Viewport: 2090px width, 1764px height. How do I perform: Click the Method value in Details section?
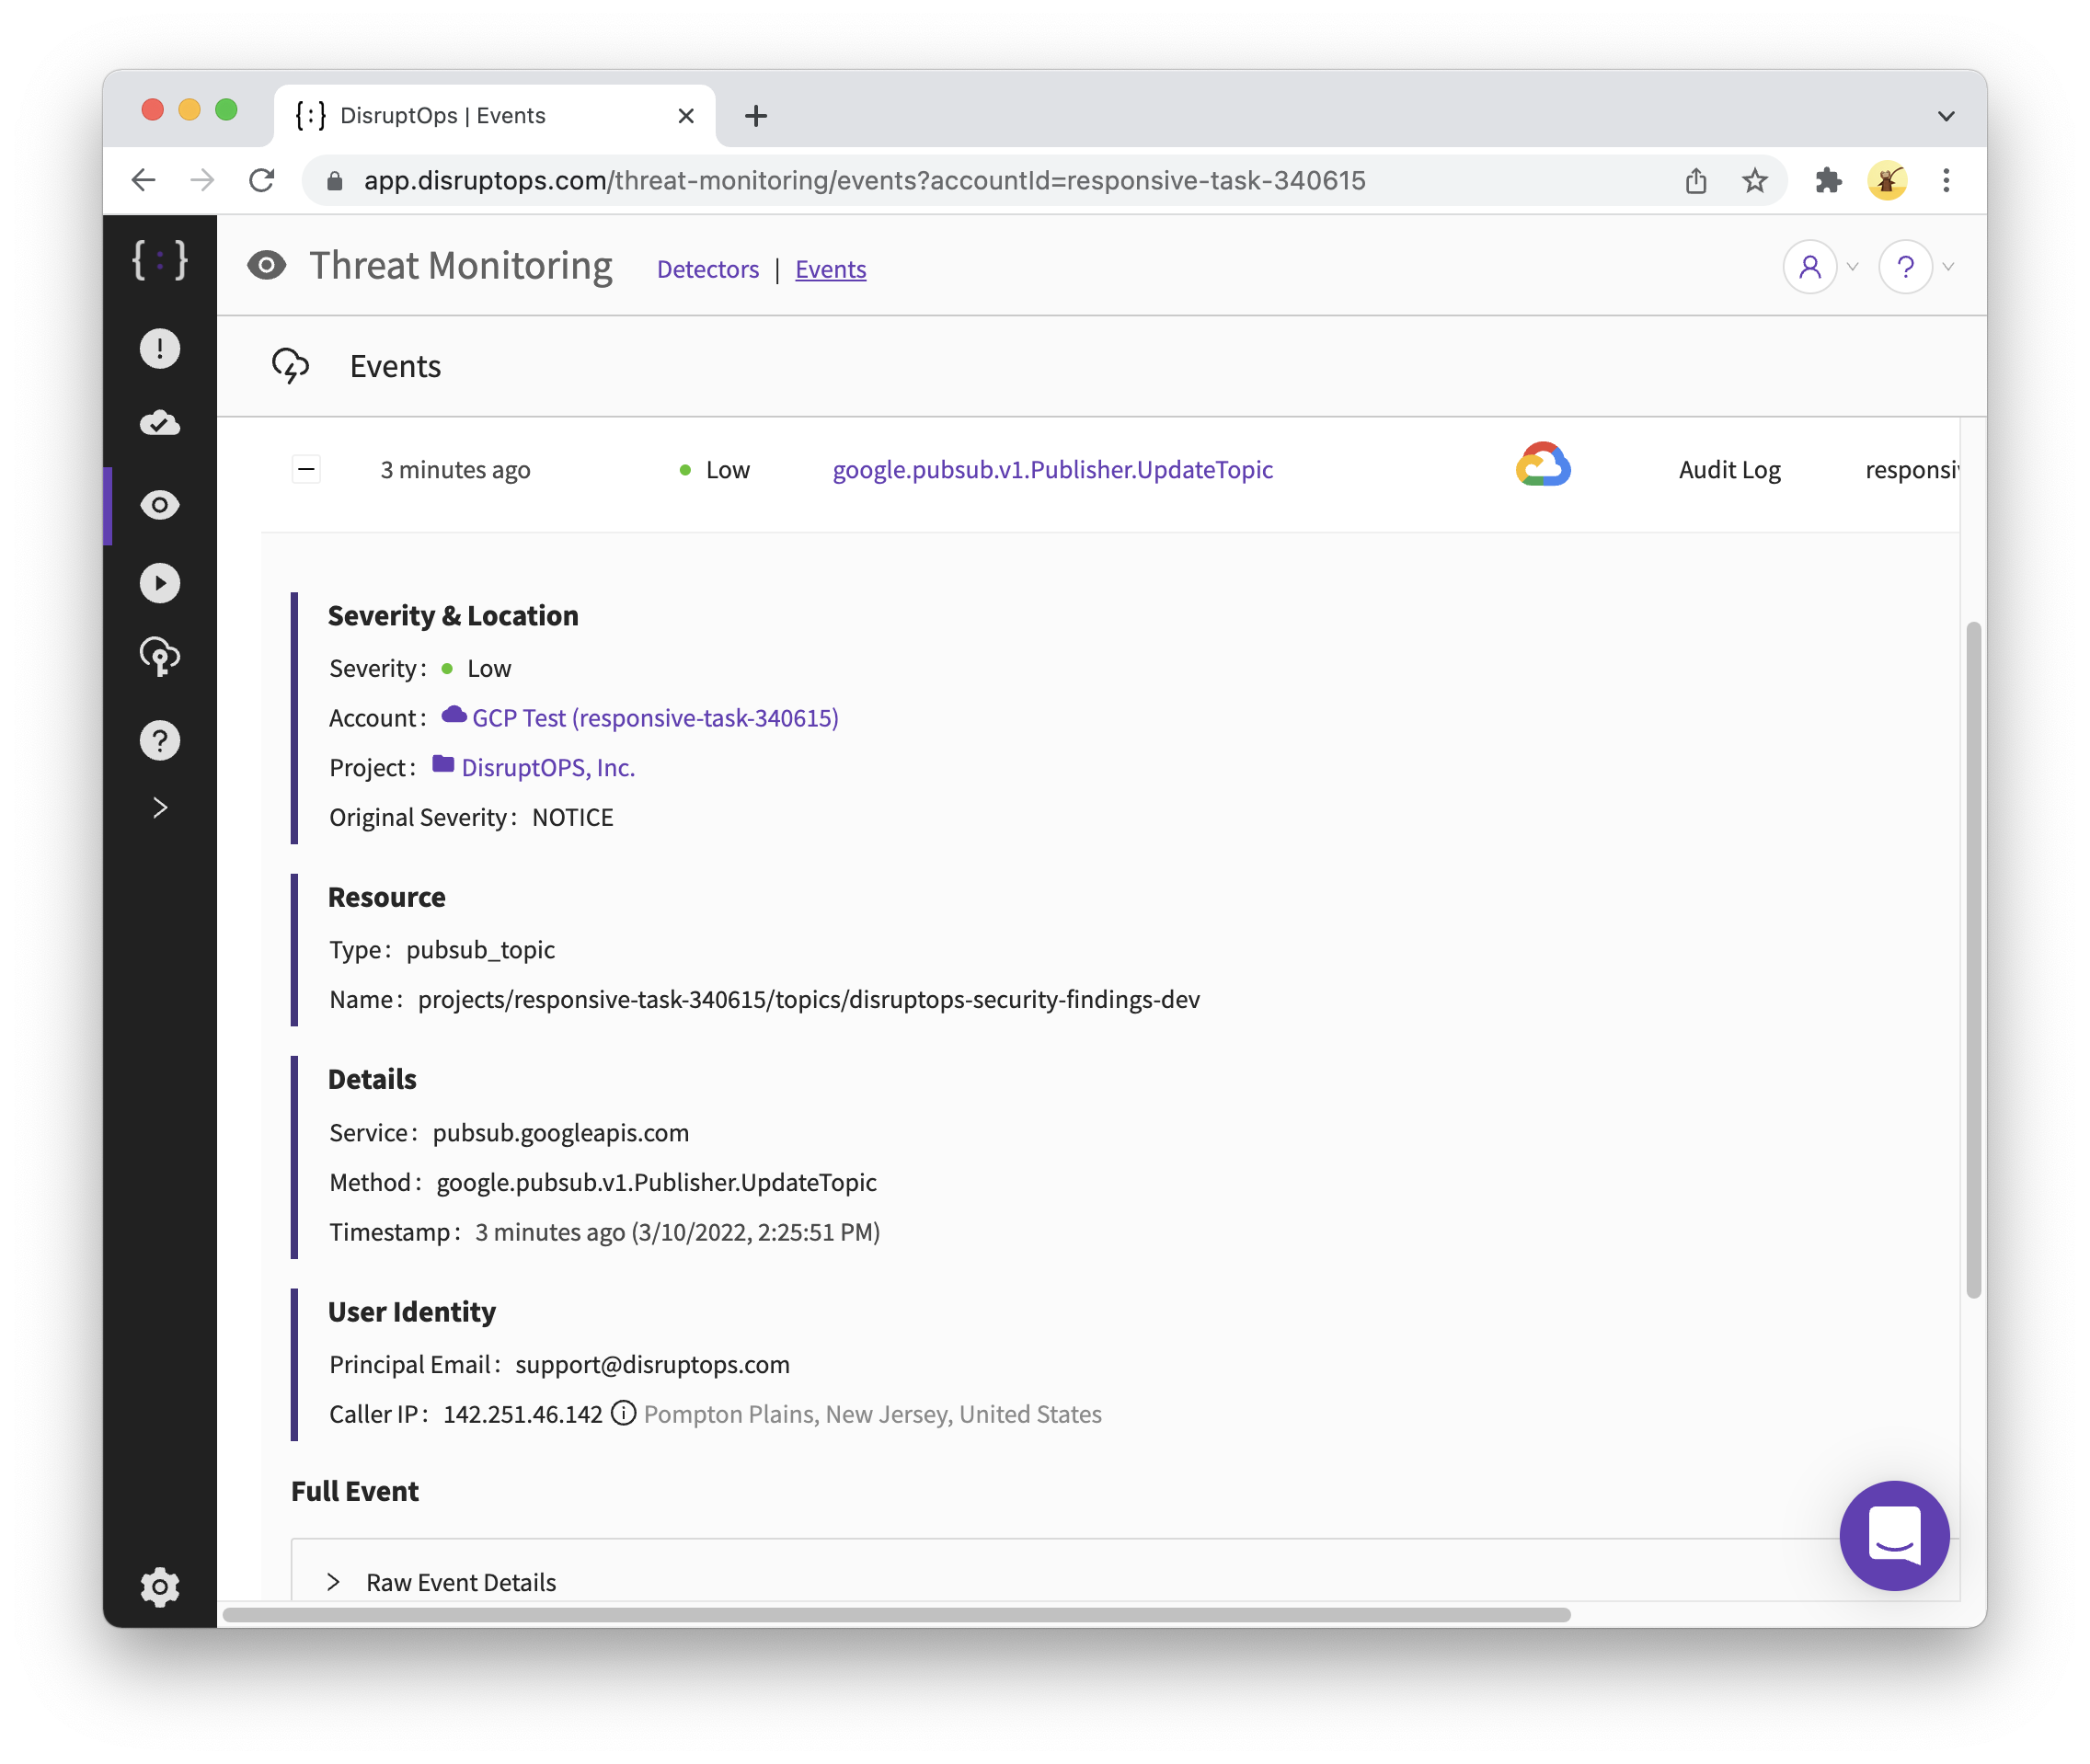coord(656,1181)
